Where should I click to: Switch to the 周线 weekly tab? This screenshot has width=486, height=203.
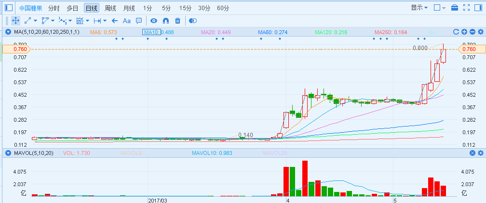point(110,8)
